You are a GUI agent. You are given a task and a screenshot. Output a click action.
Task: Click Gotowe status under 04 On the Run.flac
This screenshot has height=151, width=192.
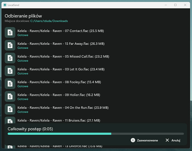click(23, 112)
